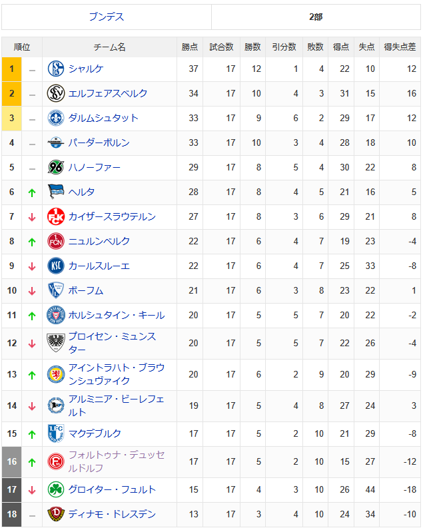Click the Fortuna Düsseldorf logo

[55, 461]
